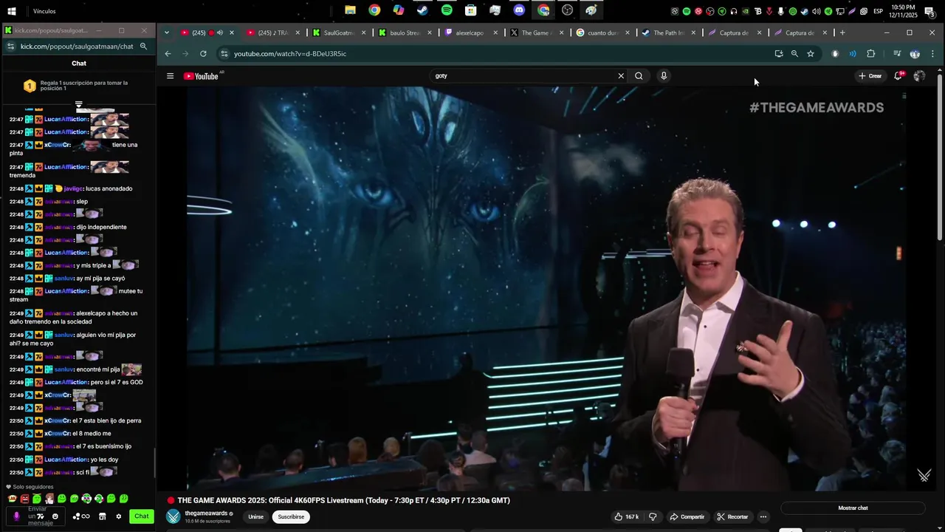Click the Crear button on YouTube
Viewport: 945px width, 532px height.
coord(870,75)
